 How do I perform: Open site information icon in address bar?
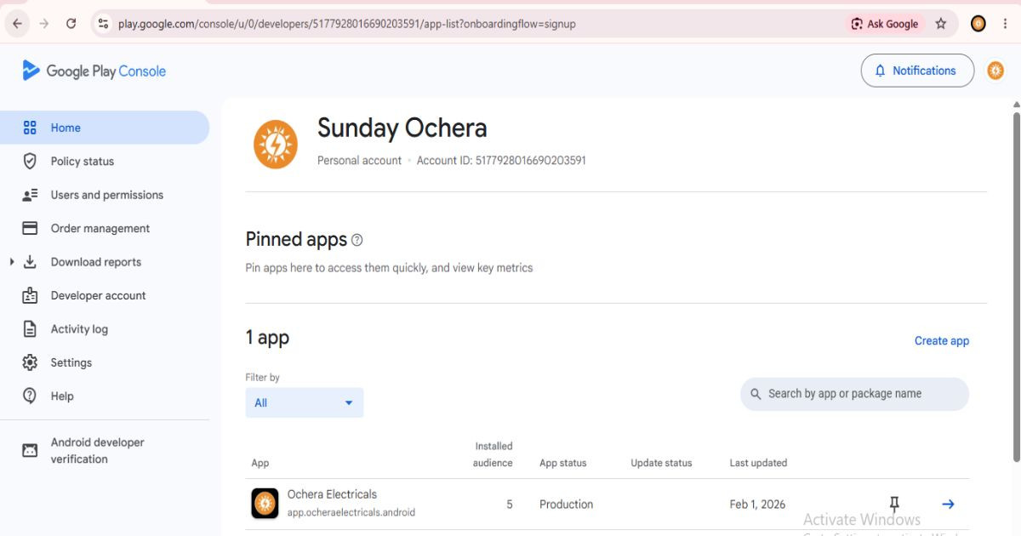(x=104, y=24)
